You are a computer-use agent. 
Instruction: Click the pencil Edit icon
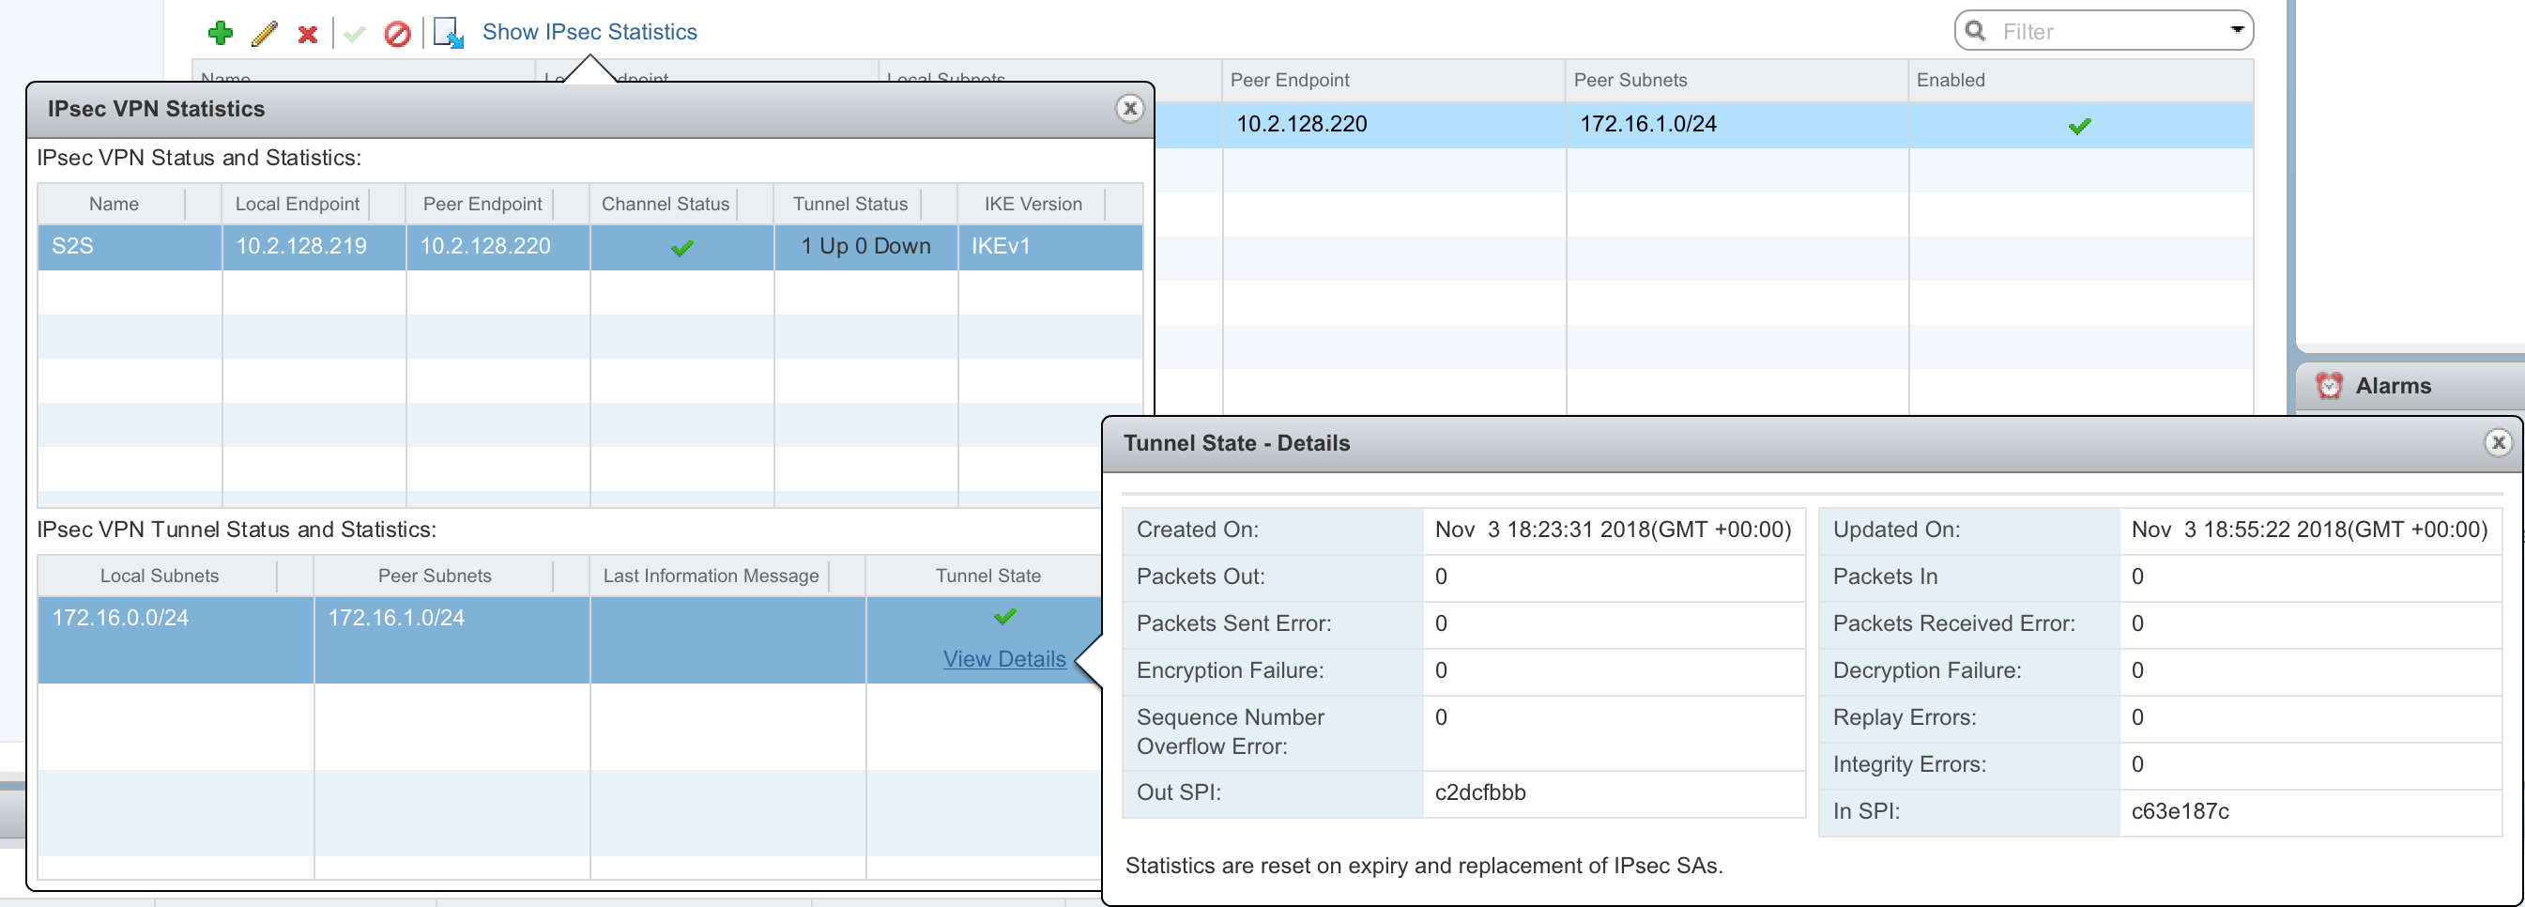(264, 34)
